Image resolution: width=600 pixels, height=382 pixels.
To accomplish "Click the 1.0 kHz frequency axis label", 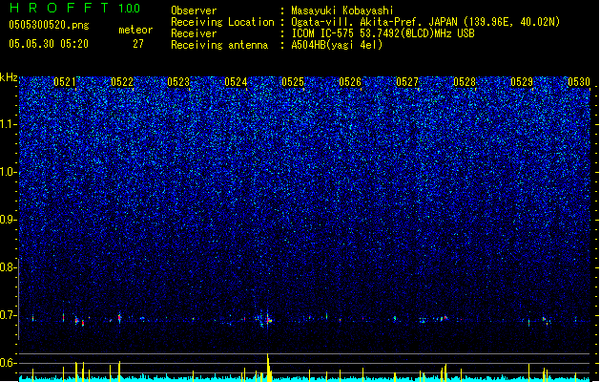I will pyautogui.click(x=8, y=172).
